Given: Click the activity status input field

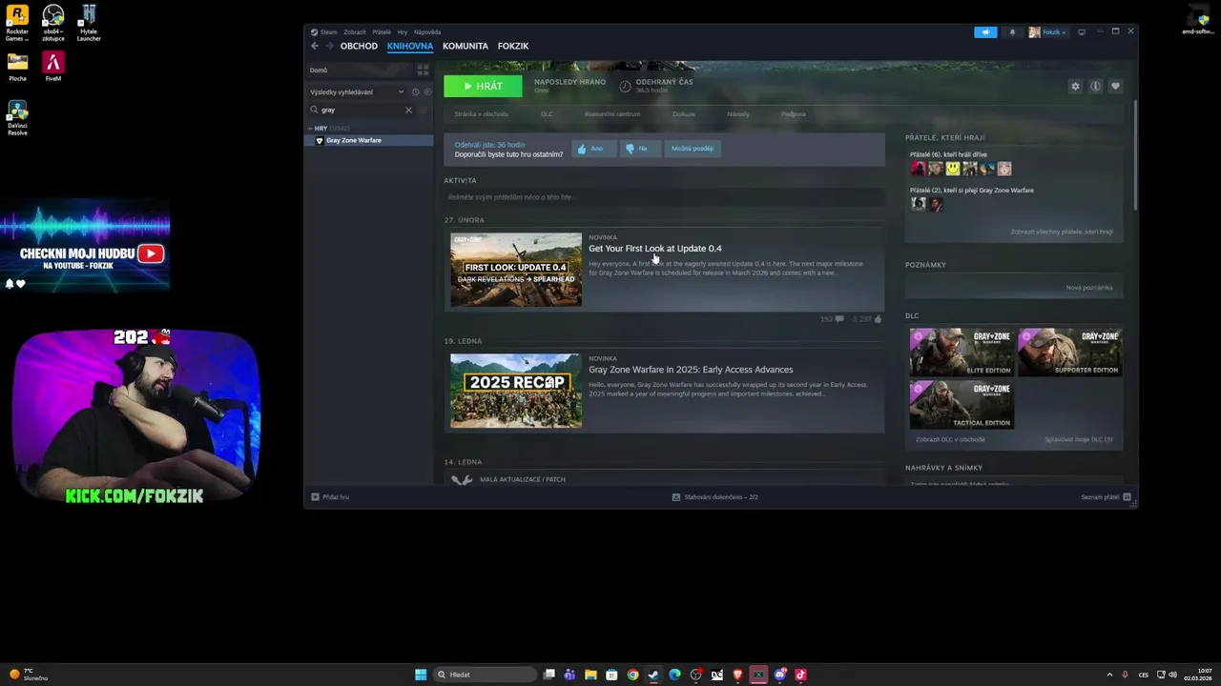Looking at the screenshot, I should tap(664, 197).
